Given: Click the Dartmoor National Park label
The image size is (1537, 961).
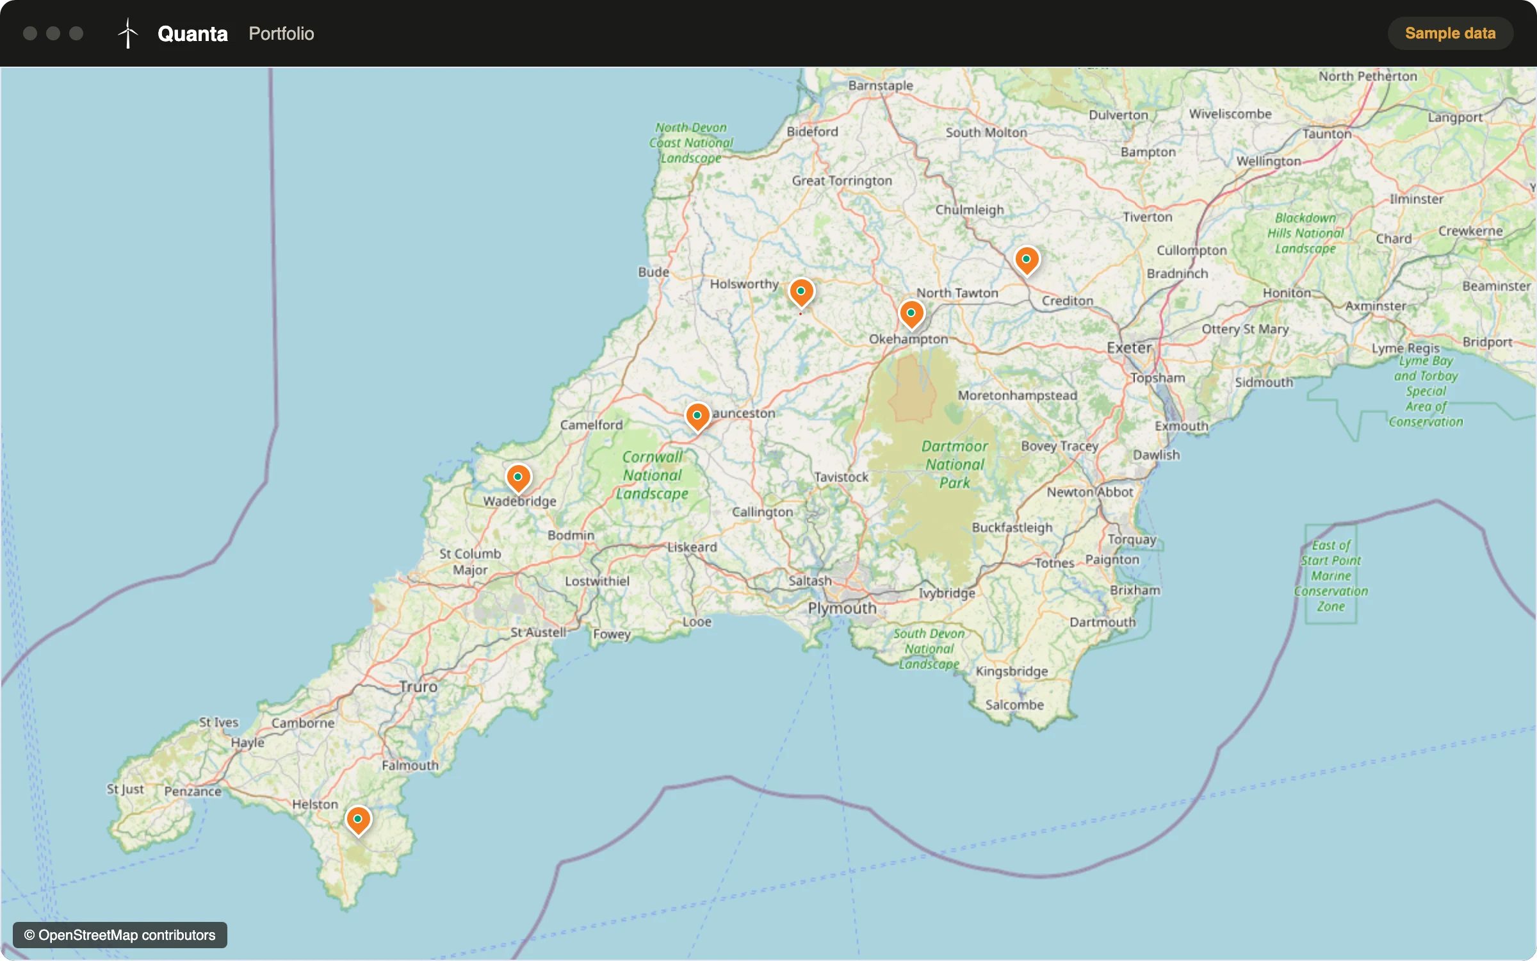Looking at the screenshot, I should pyautogui.click(x=955, y=464).
